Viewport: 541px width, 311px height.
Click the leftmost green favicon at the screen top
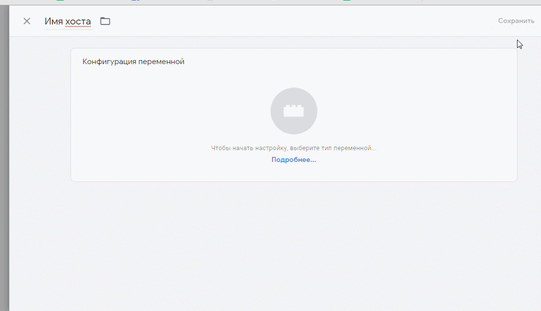tap(60, 1)
